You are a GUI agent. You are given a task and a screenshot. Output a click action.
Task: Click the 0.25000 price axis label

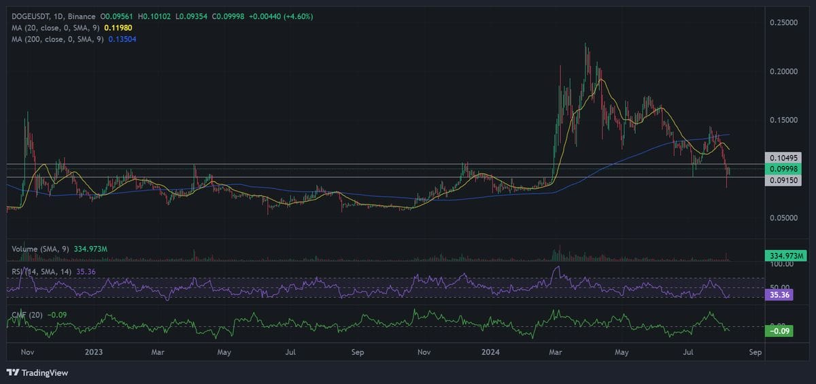[783, 22]
